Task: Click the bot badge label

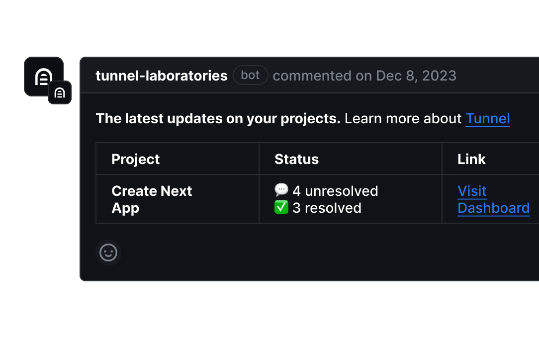Action: pyautogui.click(x=250, y=75)
